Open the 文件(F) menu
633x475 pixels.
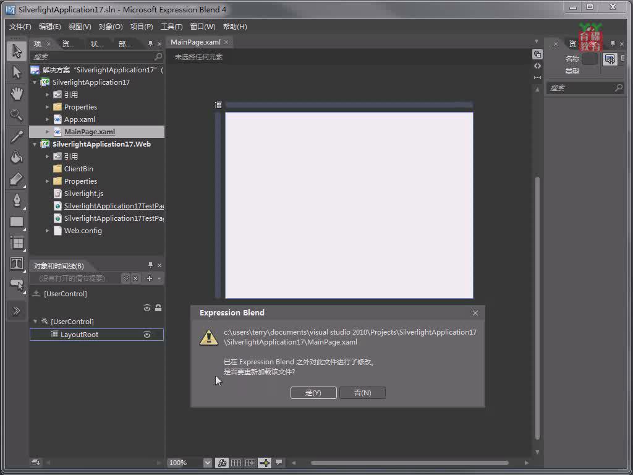coord(20,27)
